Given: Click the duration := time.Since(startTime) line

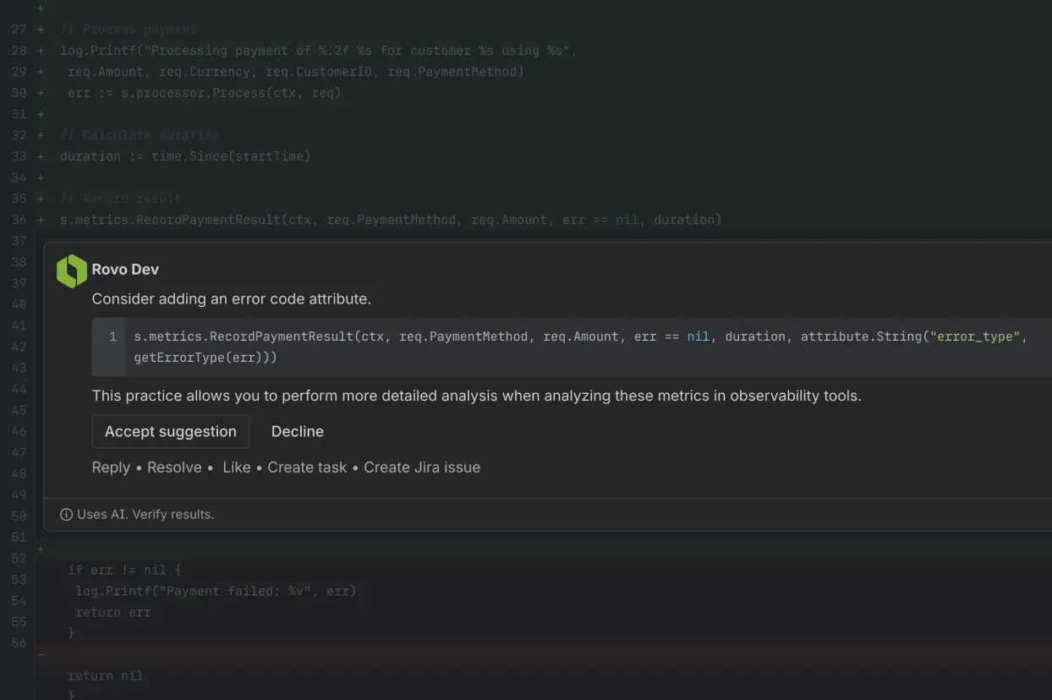Looking at the screenshot, I should coord(185,156).
